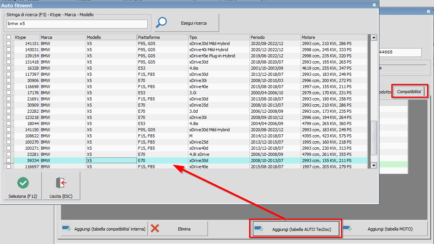Click the Motore column header
This screenshot has height=244, width=434.
click(334, 37)
